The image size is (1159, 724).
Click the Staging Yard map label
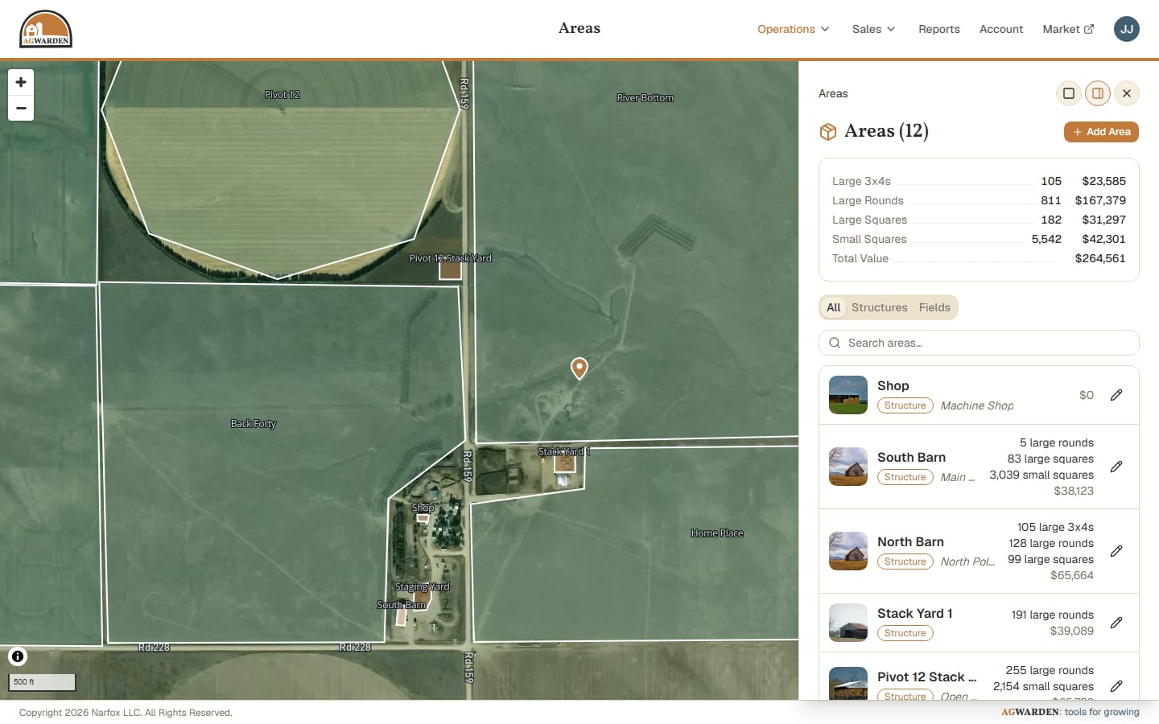423,587
